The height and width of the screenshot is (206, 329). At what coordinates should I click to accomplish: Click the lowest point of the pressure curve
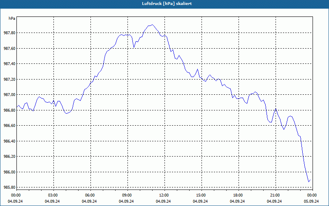pyautogui.click(x=309, y=182)
